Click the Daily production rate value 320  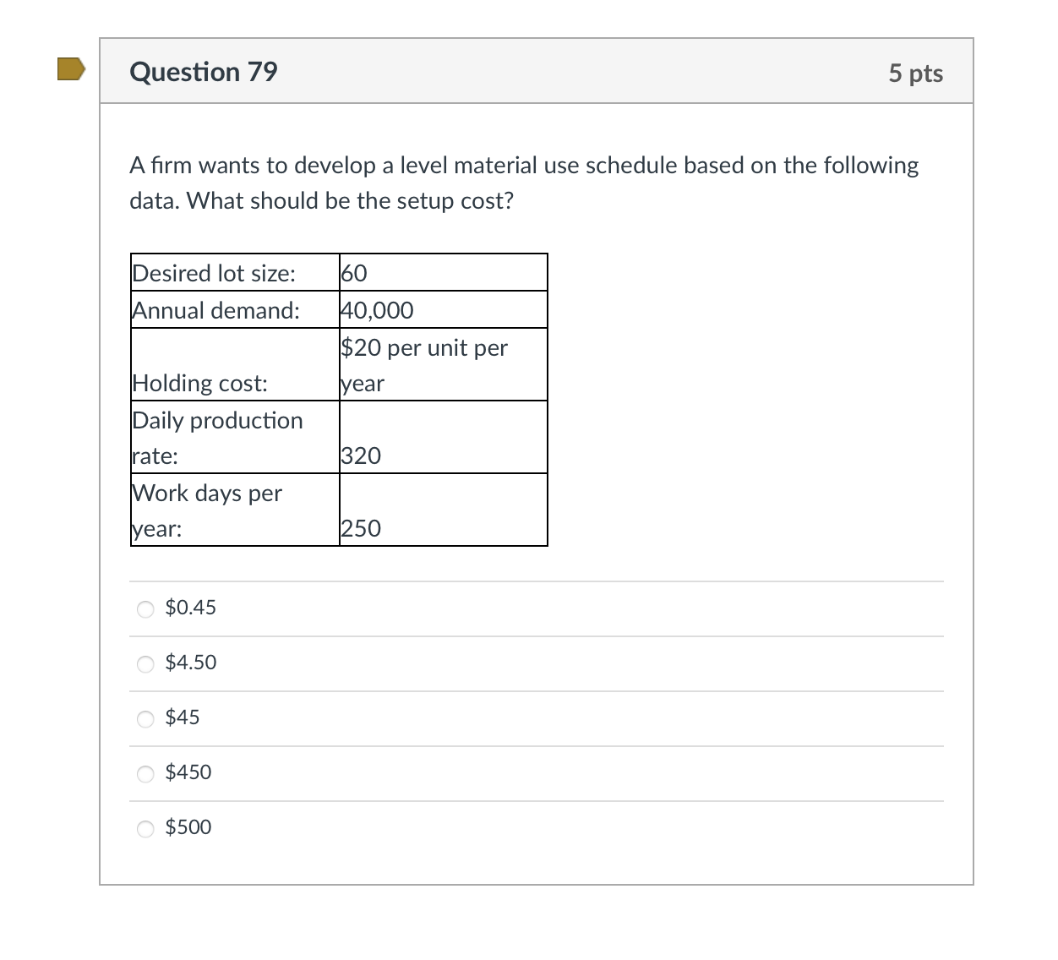click(x=361, y=455)
